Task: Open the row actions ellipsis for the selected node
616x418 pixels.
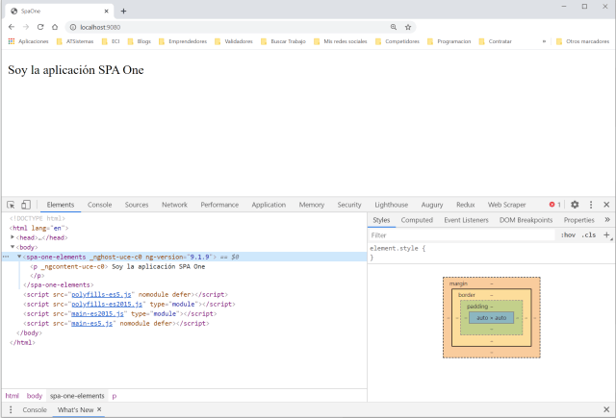Action: 6,257
